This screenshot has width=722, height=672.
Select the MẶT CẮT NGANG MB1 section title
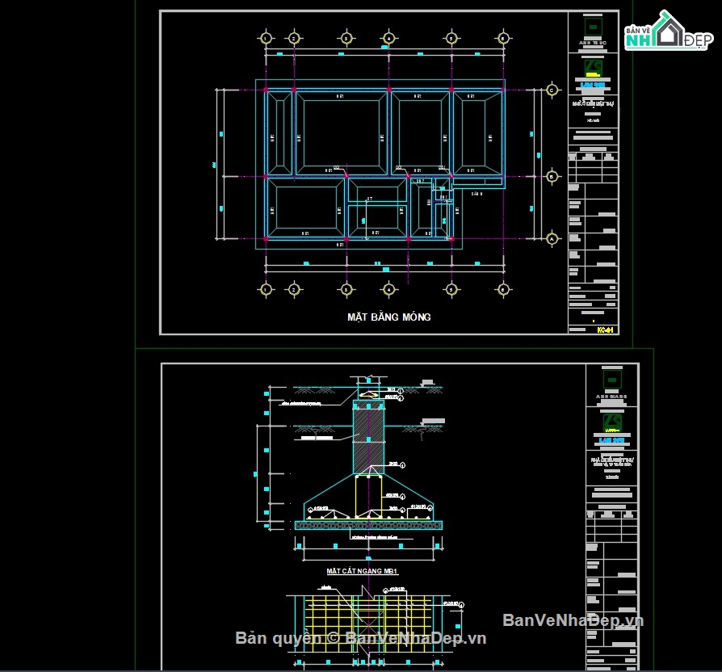(362, 571)
